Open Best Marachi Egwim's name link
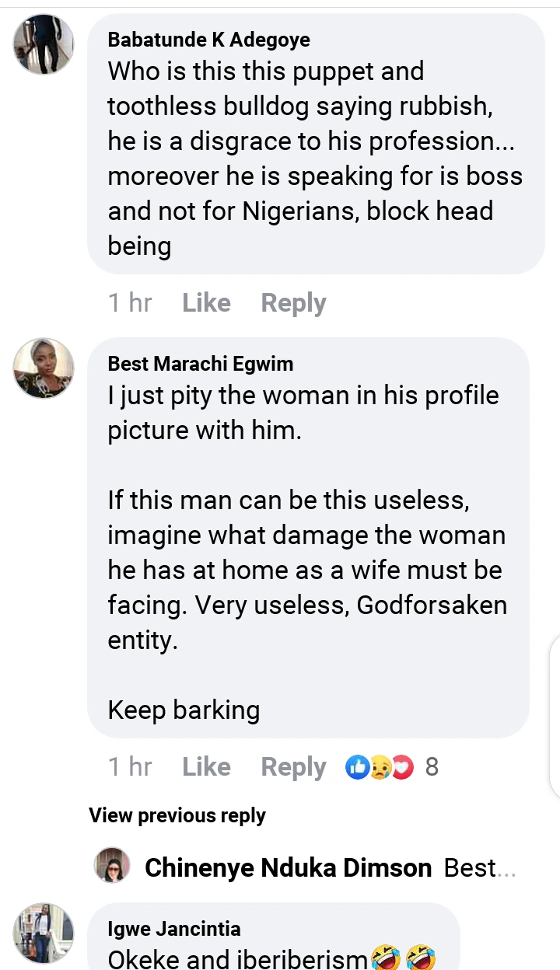This screenshot has height=970, width=560. (x=201, y=363)
